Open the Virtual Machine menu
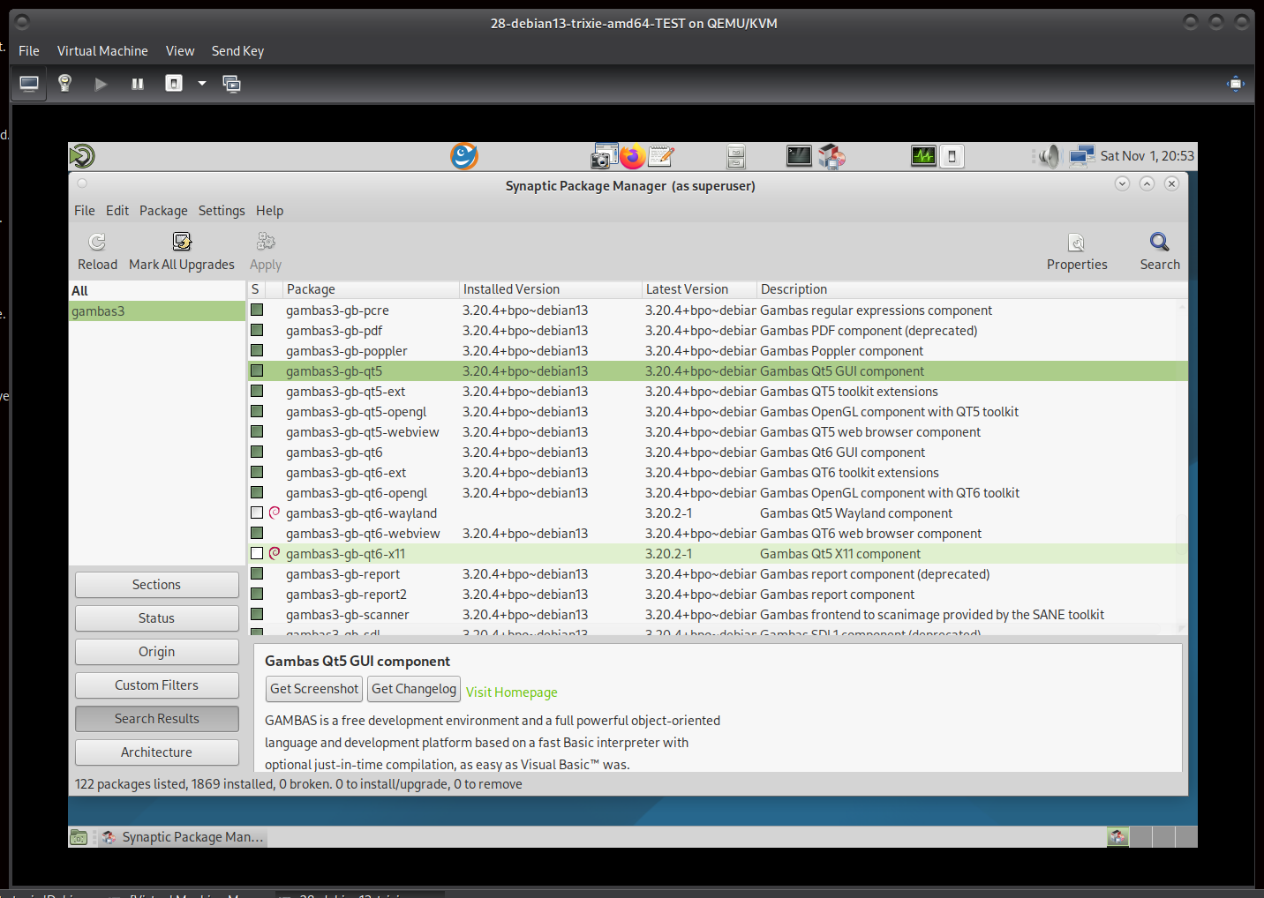Viewport: 1264px width, 898px height. (102, 51)
